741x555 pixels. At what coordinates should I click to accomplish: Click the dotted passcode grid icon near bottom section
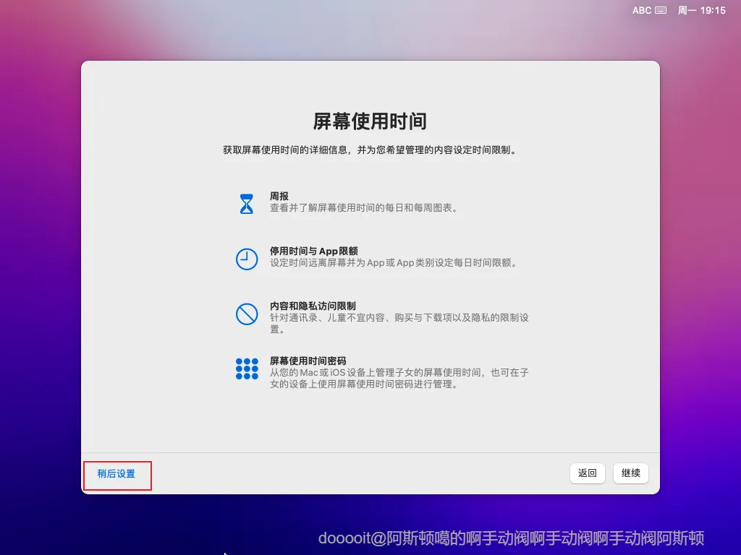click(247, 369)
